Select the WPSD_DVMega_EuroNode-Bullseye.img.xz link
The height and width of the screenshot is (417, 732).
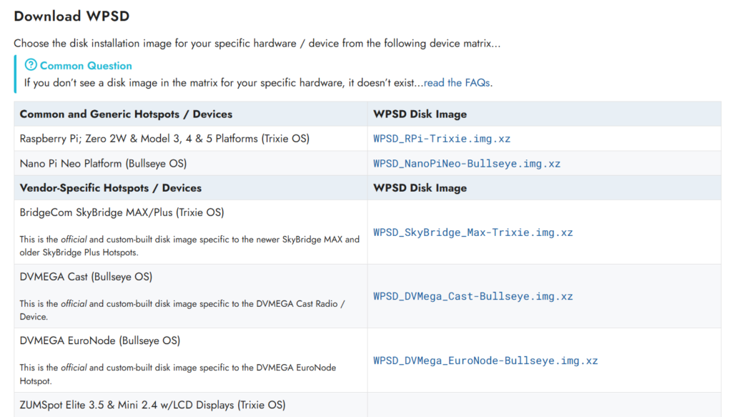(x=485, y=360)
